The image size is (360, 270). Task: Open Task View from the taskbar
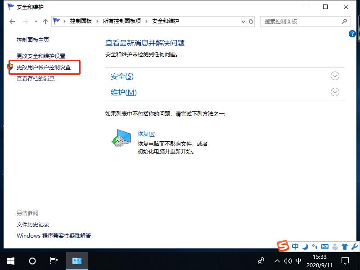point(54,261)
